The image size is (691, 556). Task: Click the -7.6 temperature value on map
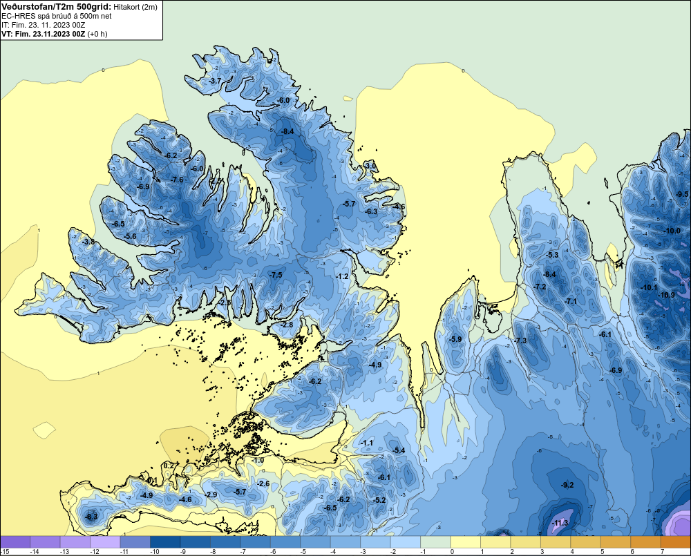[x=177, y=180]
